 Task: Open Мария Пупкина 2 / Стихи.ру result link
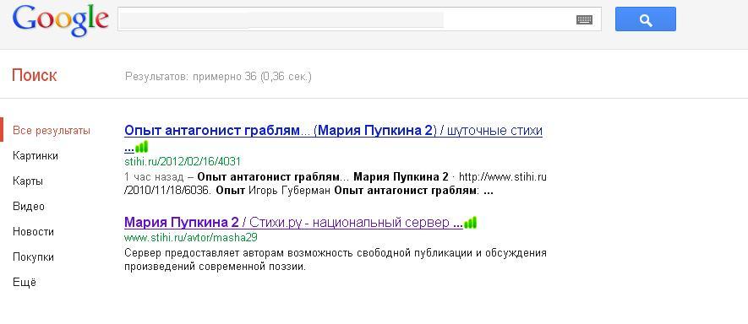(x=293, y=222)
